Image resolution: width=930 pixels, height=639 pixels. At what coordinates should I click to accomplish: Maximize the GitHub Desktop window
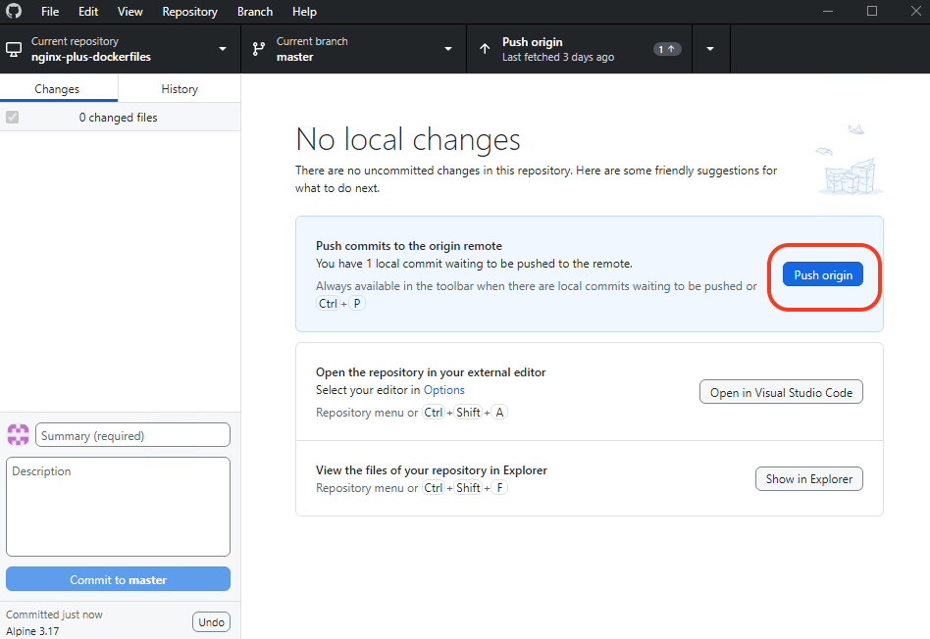pos(872,11)
